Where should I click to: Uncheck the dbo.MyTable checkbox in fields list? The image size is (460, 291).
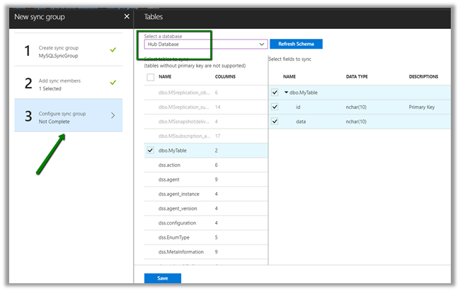point(275,92)
